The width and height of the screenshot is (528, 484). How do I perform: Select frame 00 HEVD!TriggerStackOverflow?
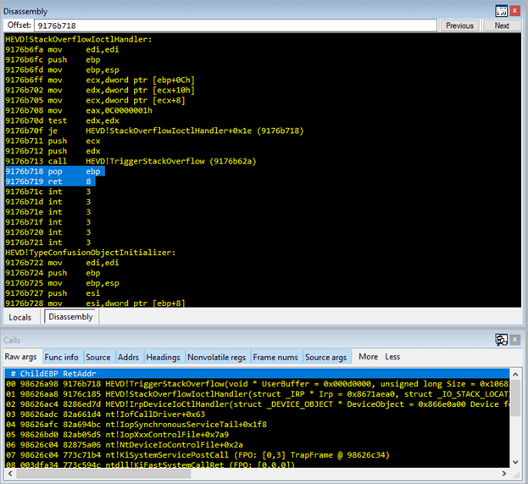(257, 384)
